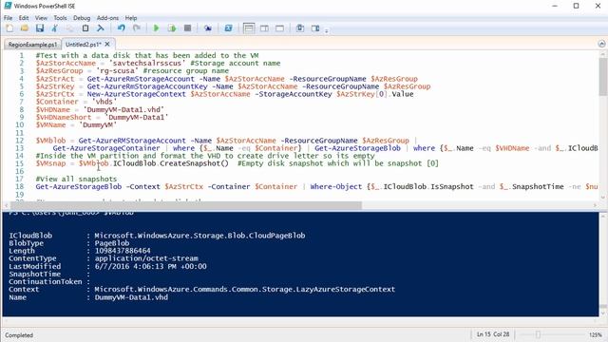This screenshot has height=342, width=608.
Task: Save the script with floppy disk icon
Action: tap(40, 28)
